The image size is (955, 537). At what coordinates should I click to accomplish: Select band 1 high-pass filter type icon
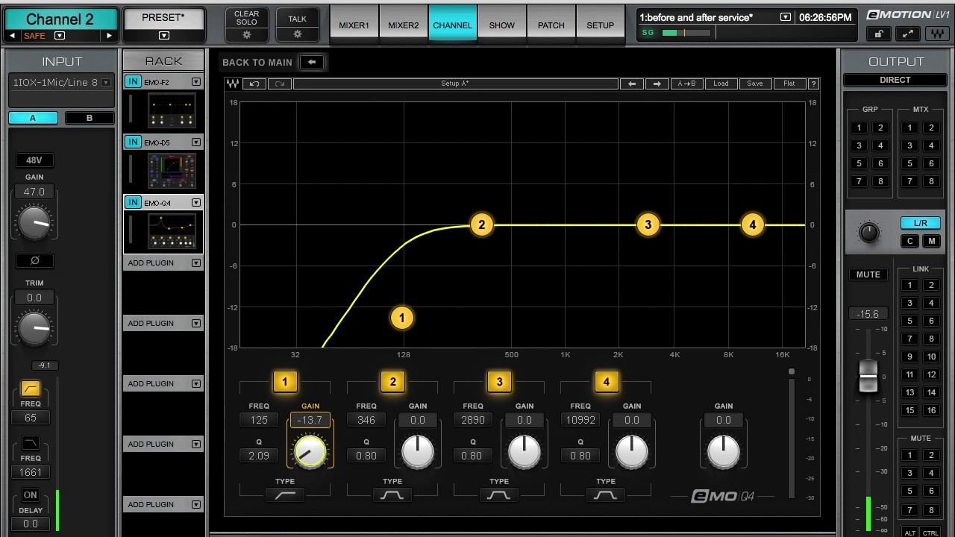coord(285,494)
